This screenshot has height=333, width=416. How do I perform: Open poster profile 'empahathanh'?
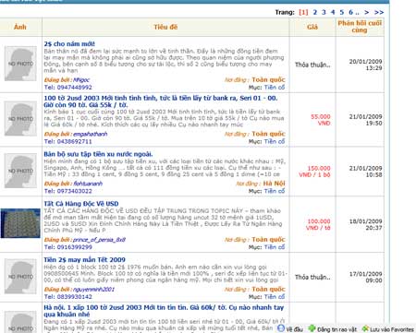(x=90, y=134)
